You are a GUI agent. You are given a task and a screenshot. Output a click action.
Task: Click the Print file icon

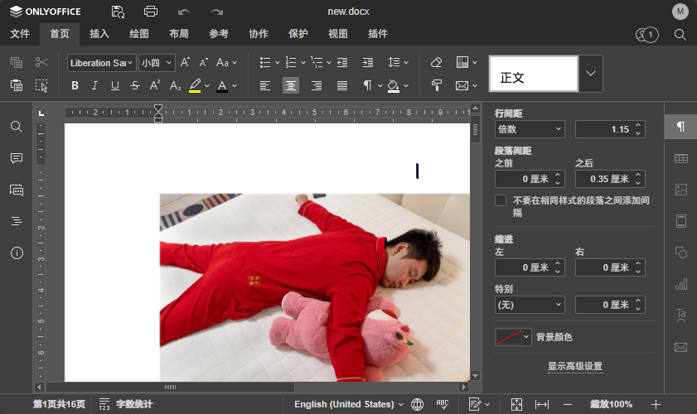click(x=151, y=12)
